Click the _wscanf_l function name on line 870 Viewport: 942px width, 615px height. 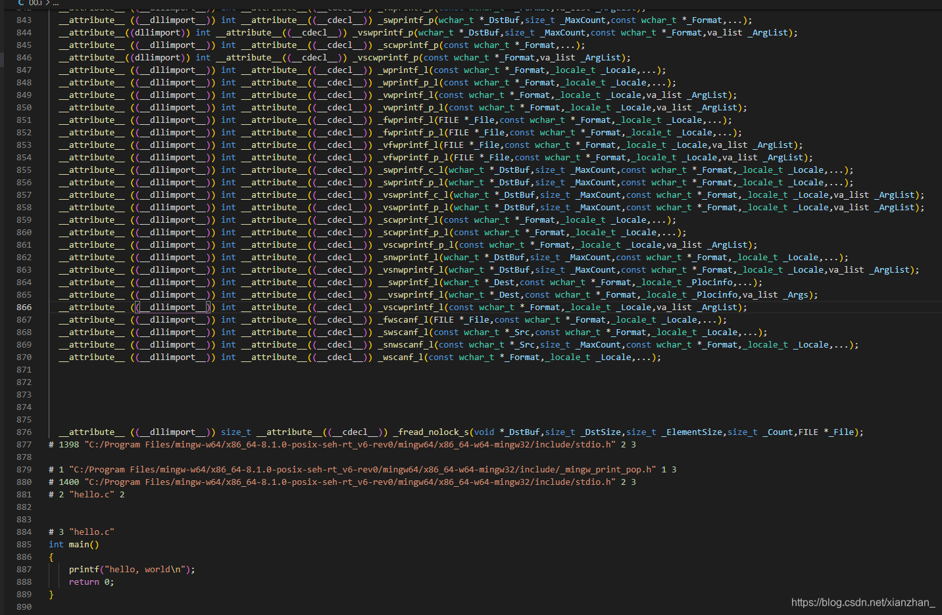(x=401, y=357)
